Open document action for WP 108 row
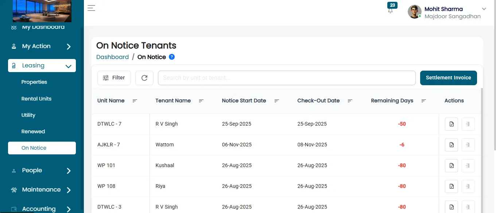This screenshot has height=213, width=496. pos(452,186)
